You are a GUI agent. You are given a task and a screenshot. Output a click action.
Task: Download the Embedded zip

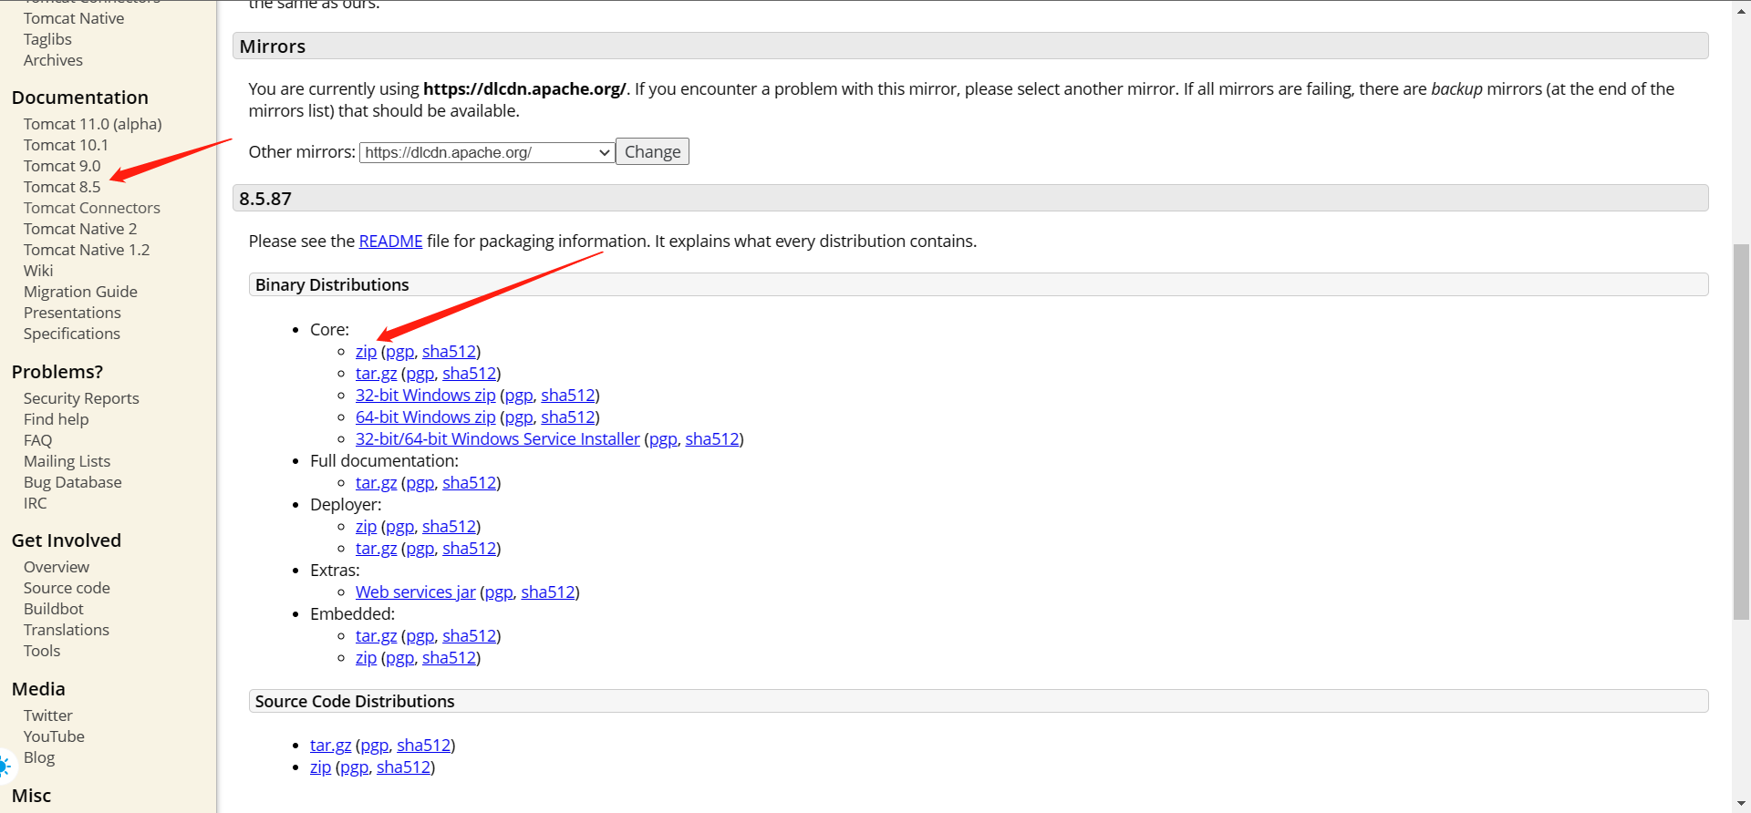tap(366, 658)
